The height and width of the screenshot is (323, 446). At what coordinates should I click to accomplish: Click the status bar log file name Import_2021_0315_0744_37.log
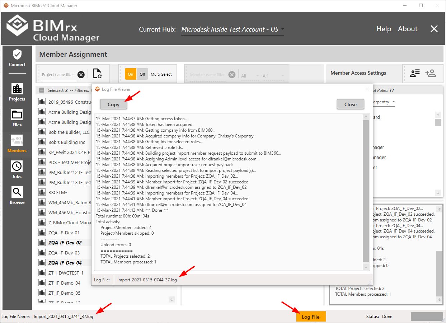(64, 317)
